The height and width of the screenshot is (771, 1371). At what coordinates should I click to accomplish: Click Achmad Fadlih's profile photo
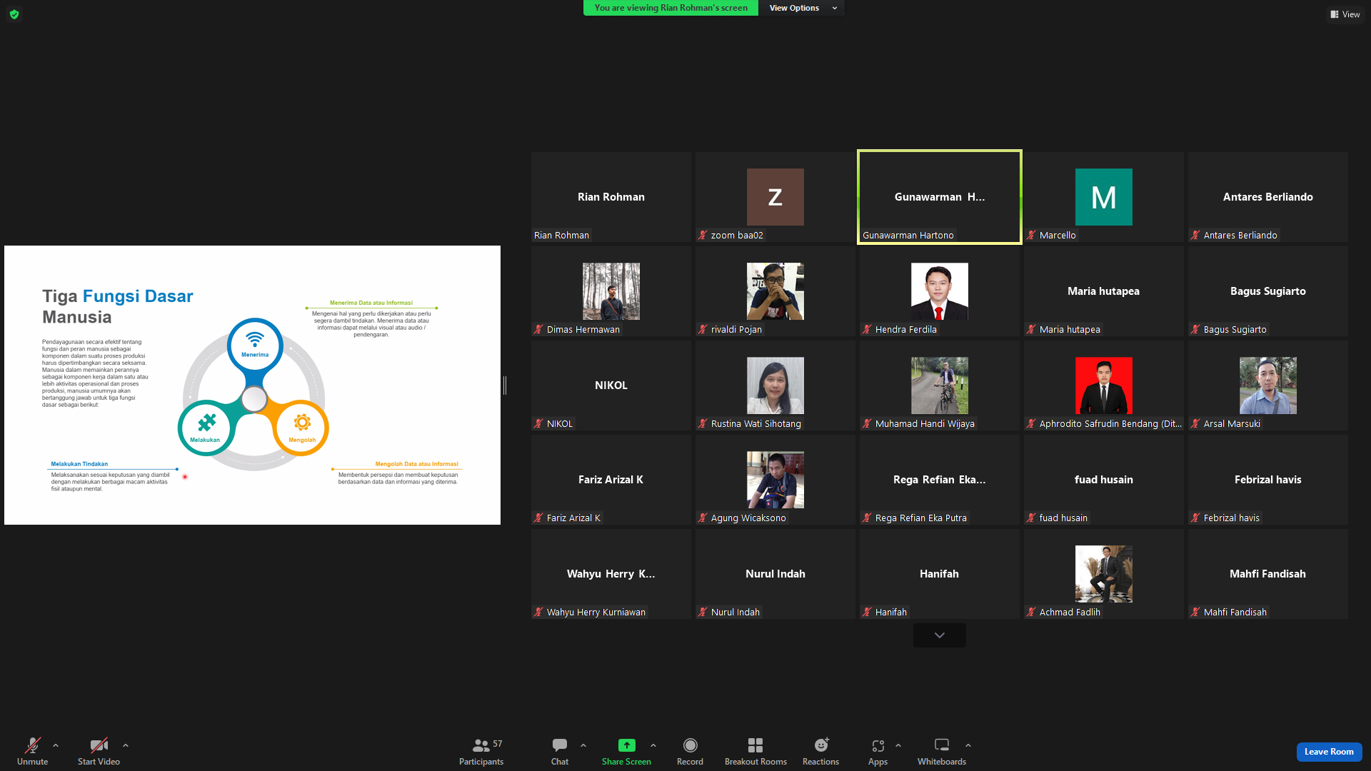pyautogui.click(x=1104, y=574)
